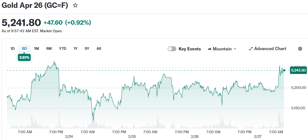Open chart settings gear icon
This screenshot has height=140, width=308.
coord(300,49)
